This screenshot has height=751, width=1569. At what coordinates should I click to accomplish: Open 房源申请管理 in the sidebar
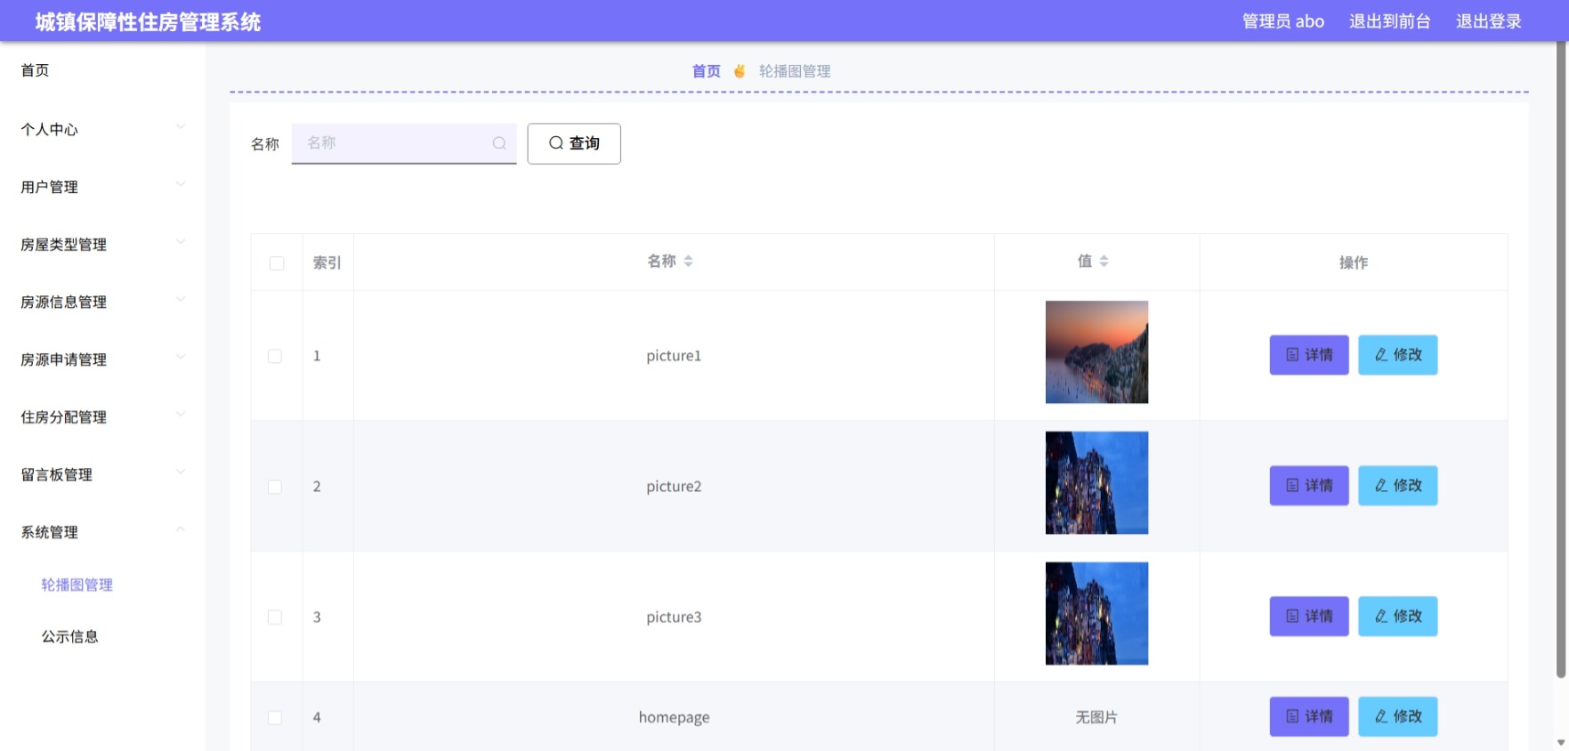click(x=102, y=359)
